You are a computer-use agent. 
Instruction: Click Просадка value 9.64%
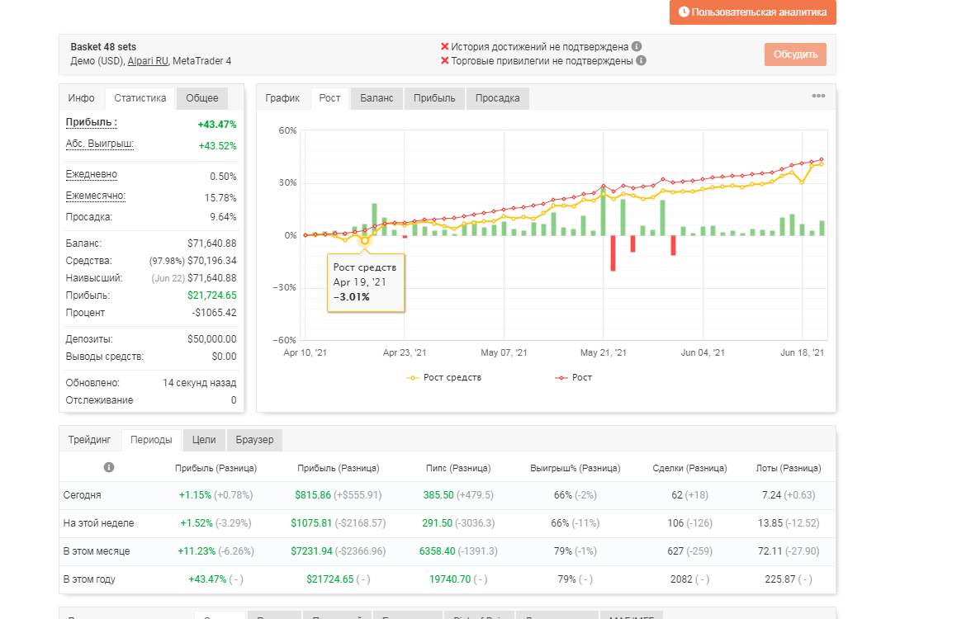223,216
